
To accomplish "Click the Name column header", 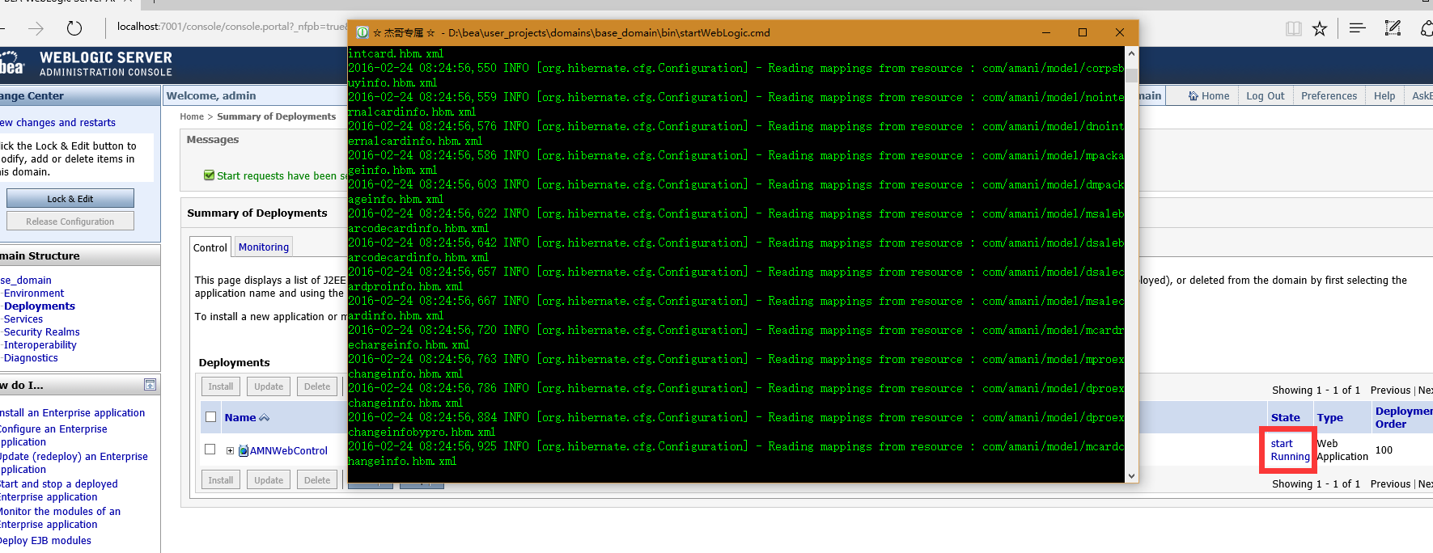I will 240,418.
